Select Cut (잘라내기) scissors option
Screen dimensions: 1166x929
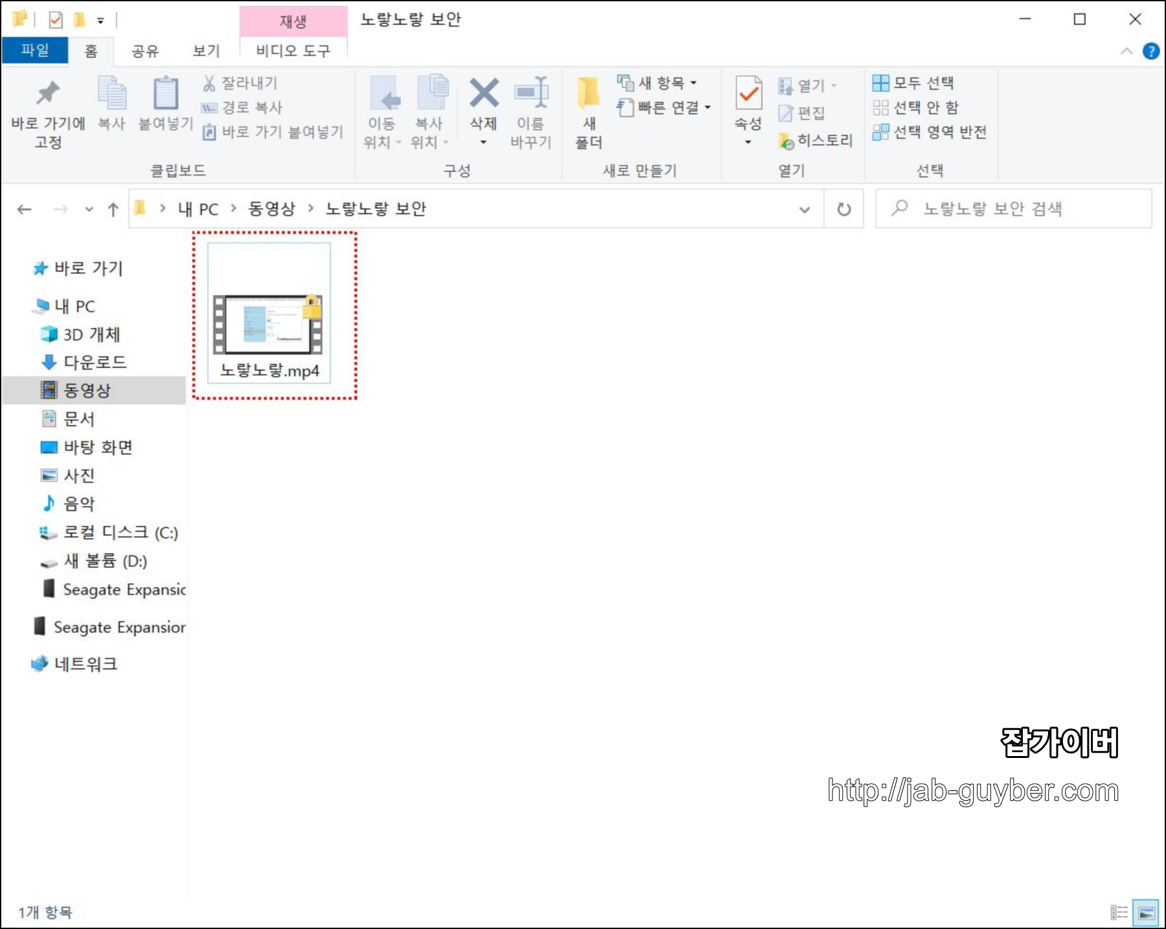pyautogui.click(x=240, y=83)
